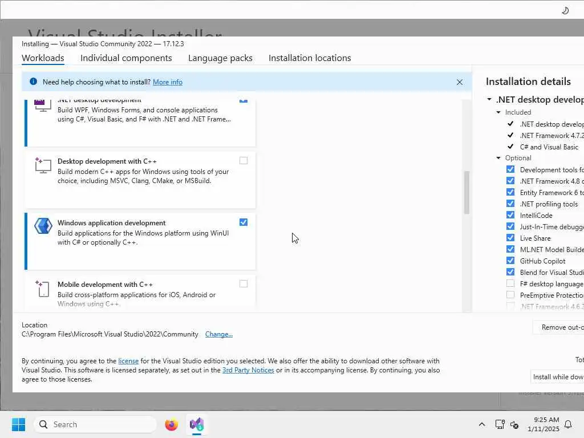
Task: Collapse the Optional components group
Action: click(498, 158)
